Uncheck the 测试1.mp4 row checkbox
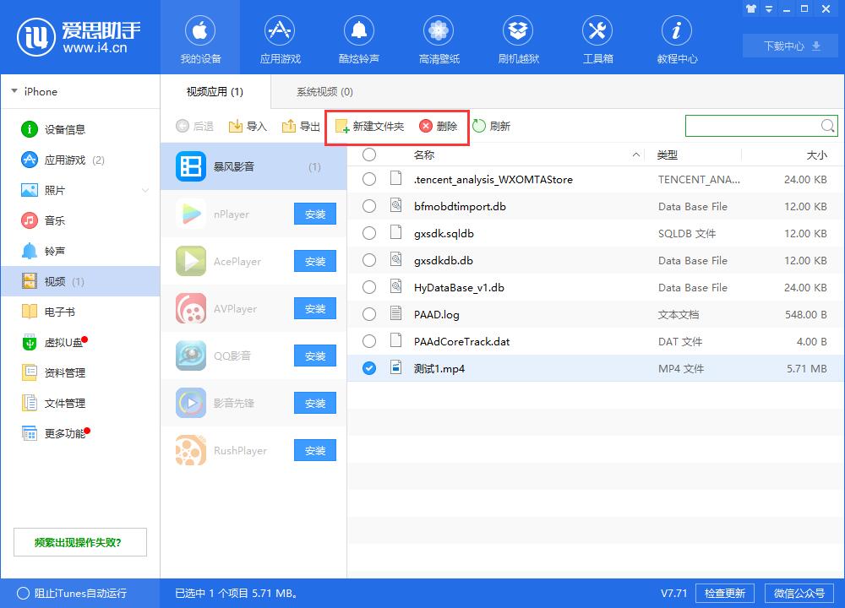 point(368,368)
